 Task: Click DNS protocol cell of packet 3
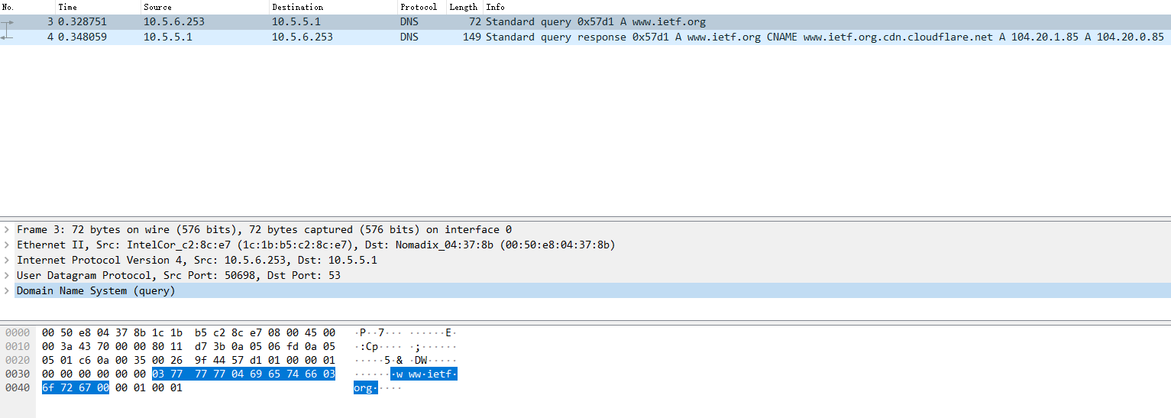[409, 22]
